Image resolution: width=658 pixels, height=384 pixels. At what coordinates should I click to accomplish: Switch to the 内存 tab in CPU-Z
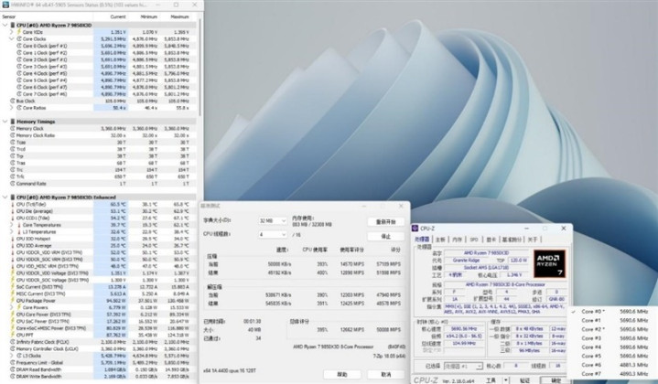tap(457, 240)
